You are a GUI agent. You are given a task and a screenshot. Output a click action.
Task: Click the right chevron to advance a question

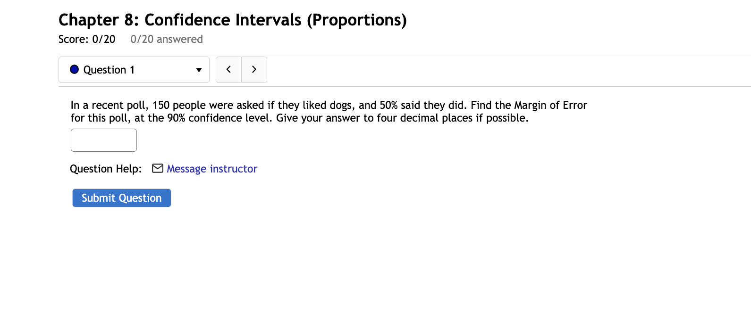[254, 69]
